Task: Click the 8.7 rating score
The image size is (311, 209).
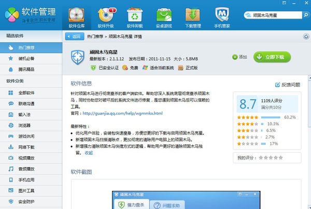Action: pyautogui.click(x=248, y=104)
